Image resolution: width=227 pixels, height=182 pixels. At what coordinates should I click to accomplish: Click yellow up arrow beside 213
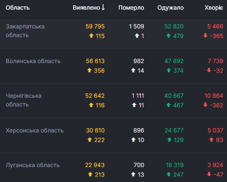[90, 174]
